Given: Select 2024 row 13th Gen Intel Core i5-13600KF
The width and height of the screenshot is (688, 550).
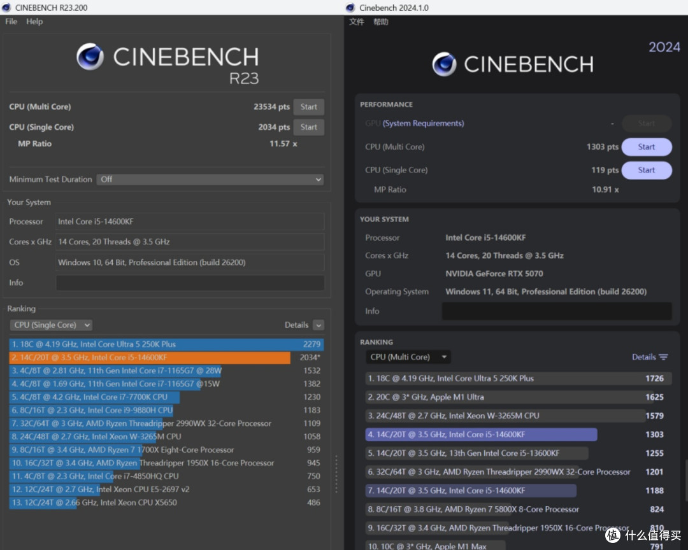Looking at the screenshot, I should (x=518, y=453).
